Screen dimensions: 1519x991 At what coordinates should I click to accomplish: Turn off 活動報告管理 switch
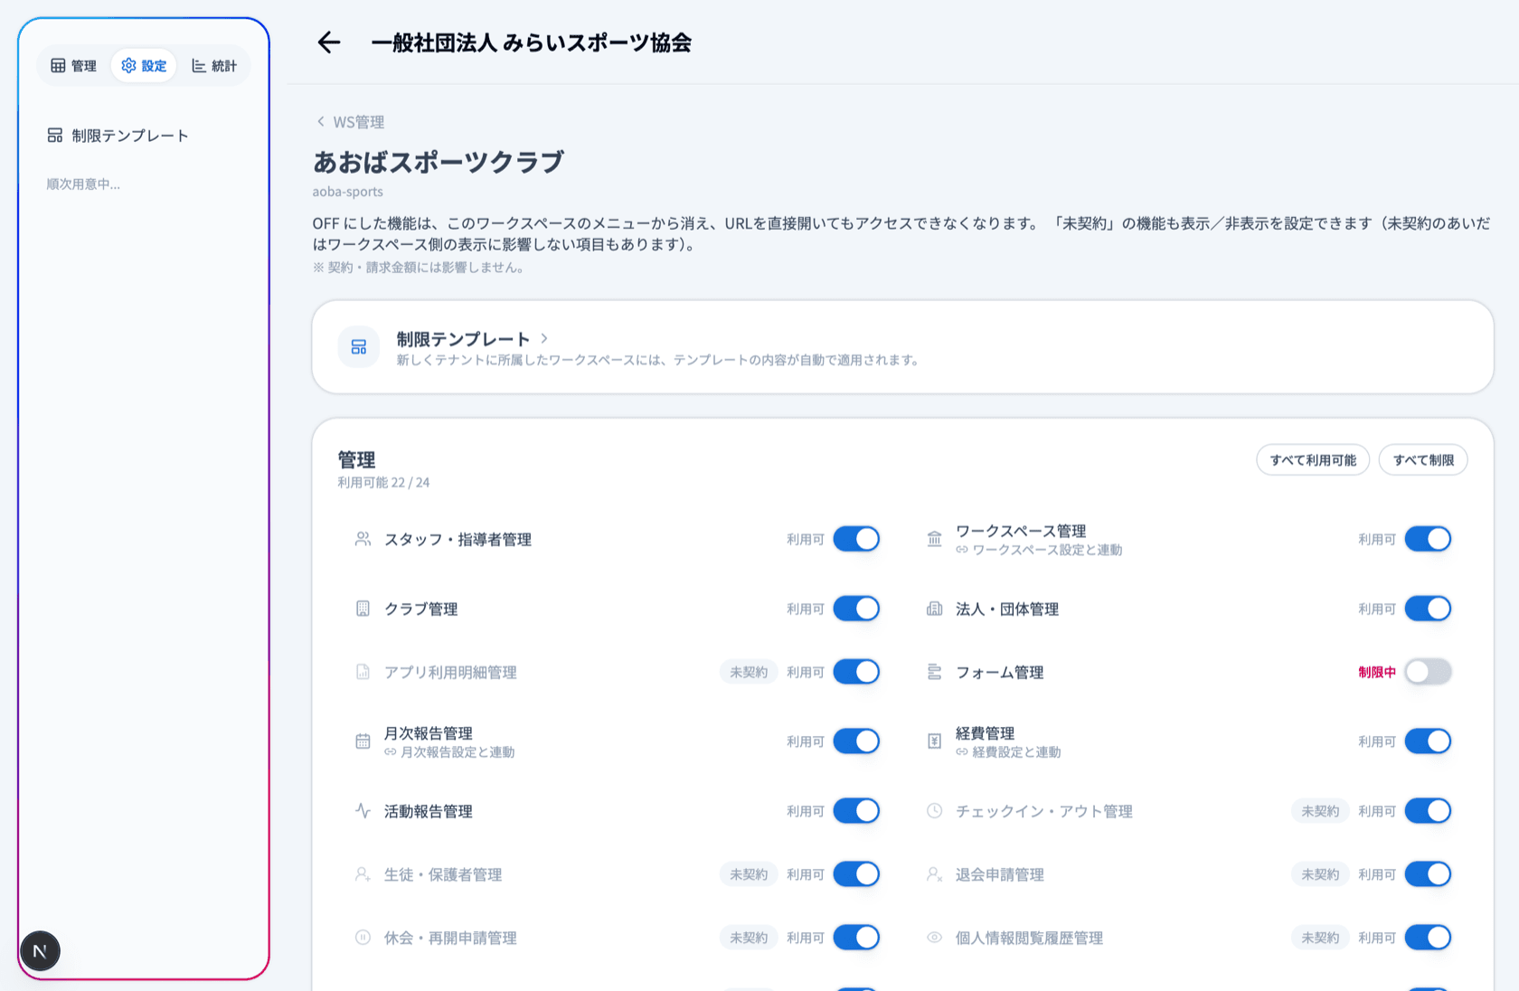point(856,811)
